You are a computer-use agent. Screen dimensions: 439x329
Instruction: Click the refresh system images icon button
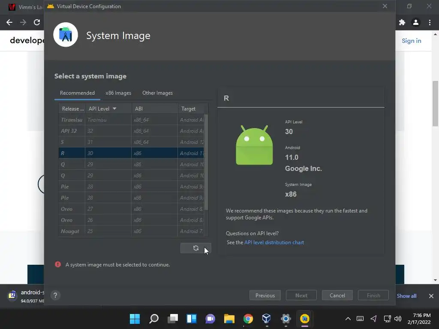(x=195, y=248)
